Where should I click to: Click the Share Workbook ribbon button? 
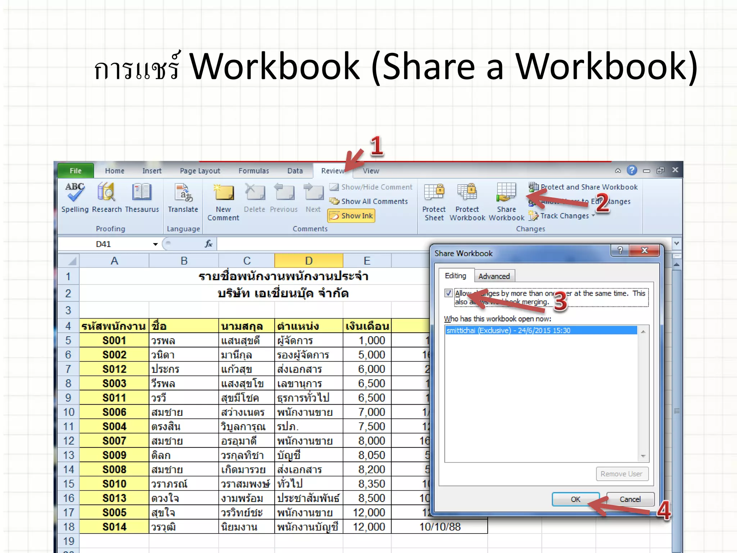pos(506,202)
